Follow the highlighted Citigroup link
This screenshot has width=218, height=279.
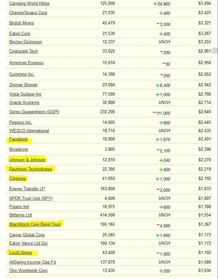pos(17,179)
